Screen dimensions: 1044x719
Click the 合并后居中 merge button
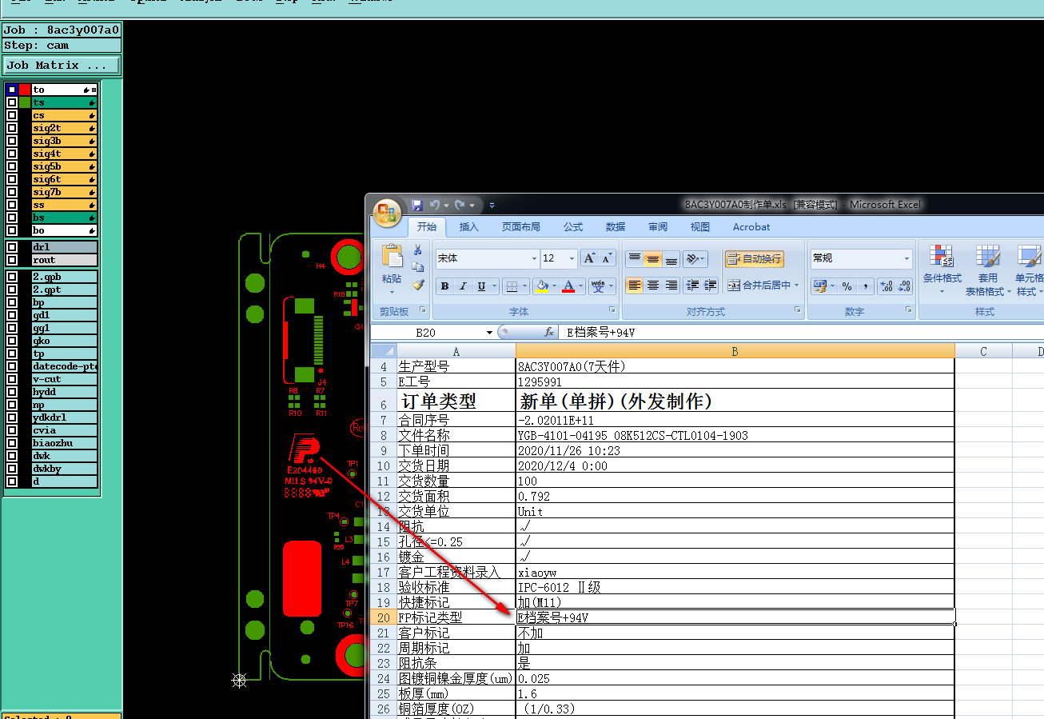pyautogui.click(x=759, y=286)
